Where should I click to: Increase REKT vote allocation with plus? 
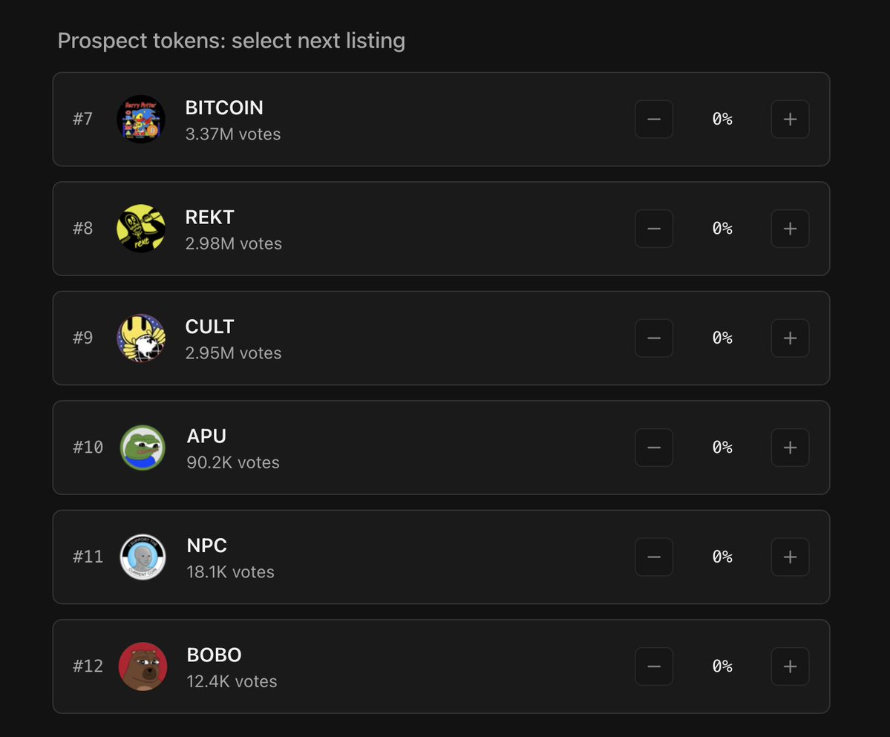790,229
